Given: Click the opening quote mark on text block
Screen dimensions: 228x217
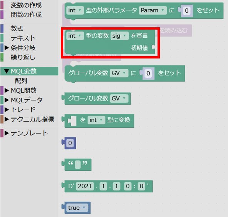Looking at the screenshot, I should [x=70, y=163].
